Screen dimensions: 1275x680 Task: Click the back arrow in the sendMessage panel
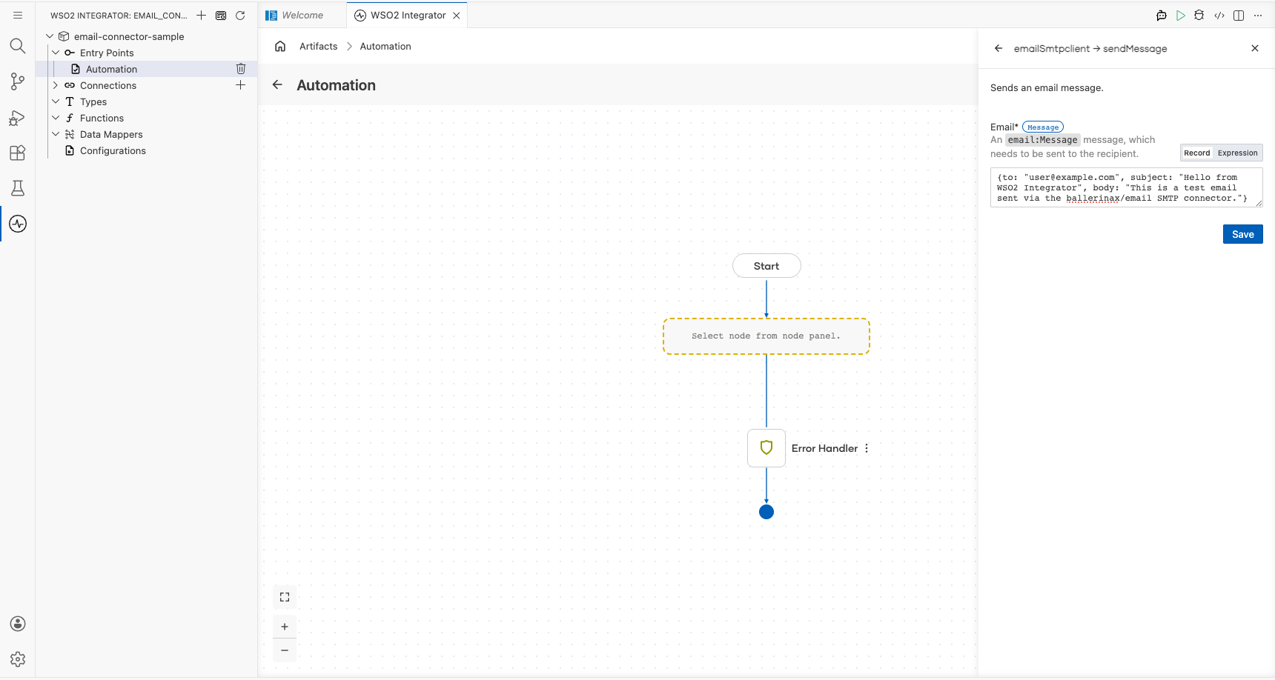tap(999, 48)
